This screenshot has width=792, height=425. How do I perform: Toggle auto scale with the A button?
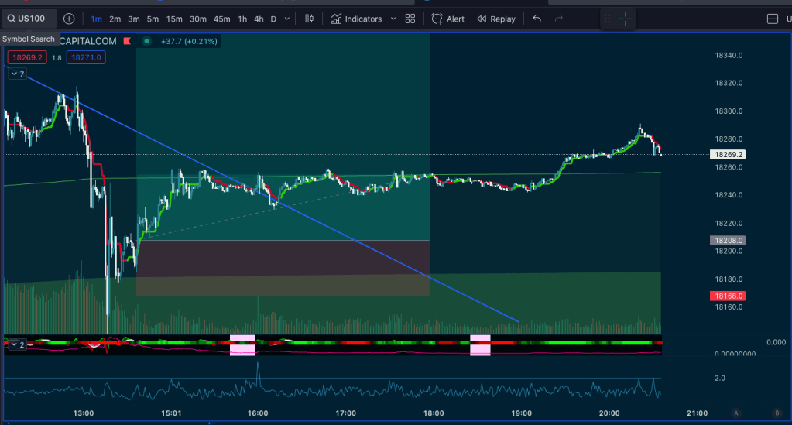coord(736,413)
